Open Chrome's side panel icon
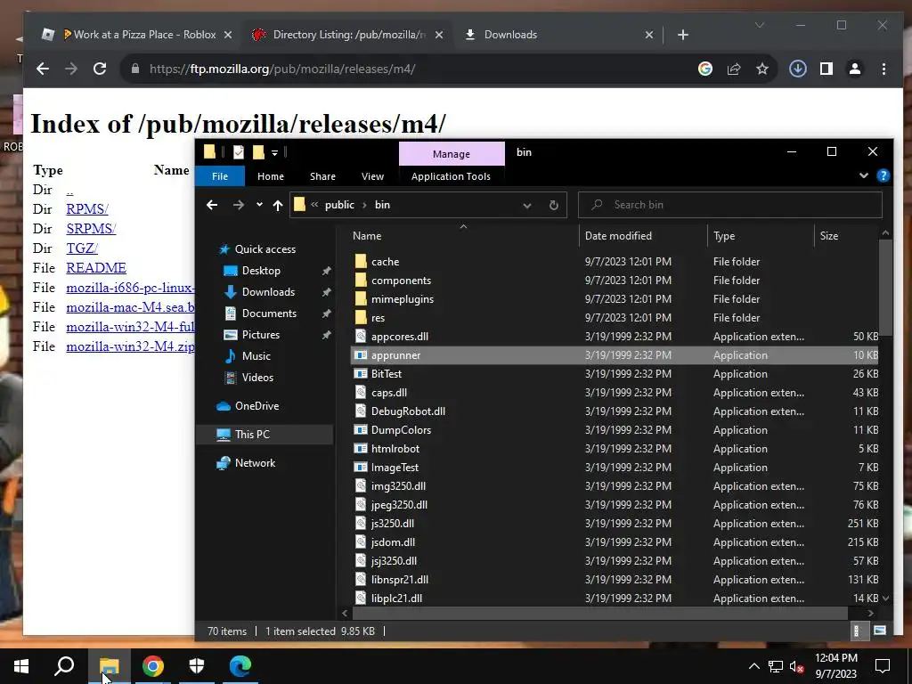The image size is (912, 684). coord(826,69)
